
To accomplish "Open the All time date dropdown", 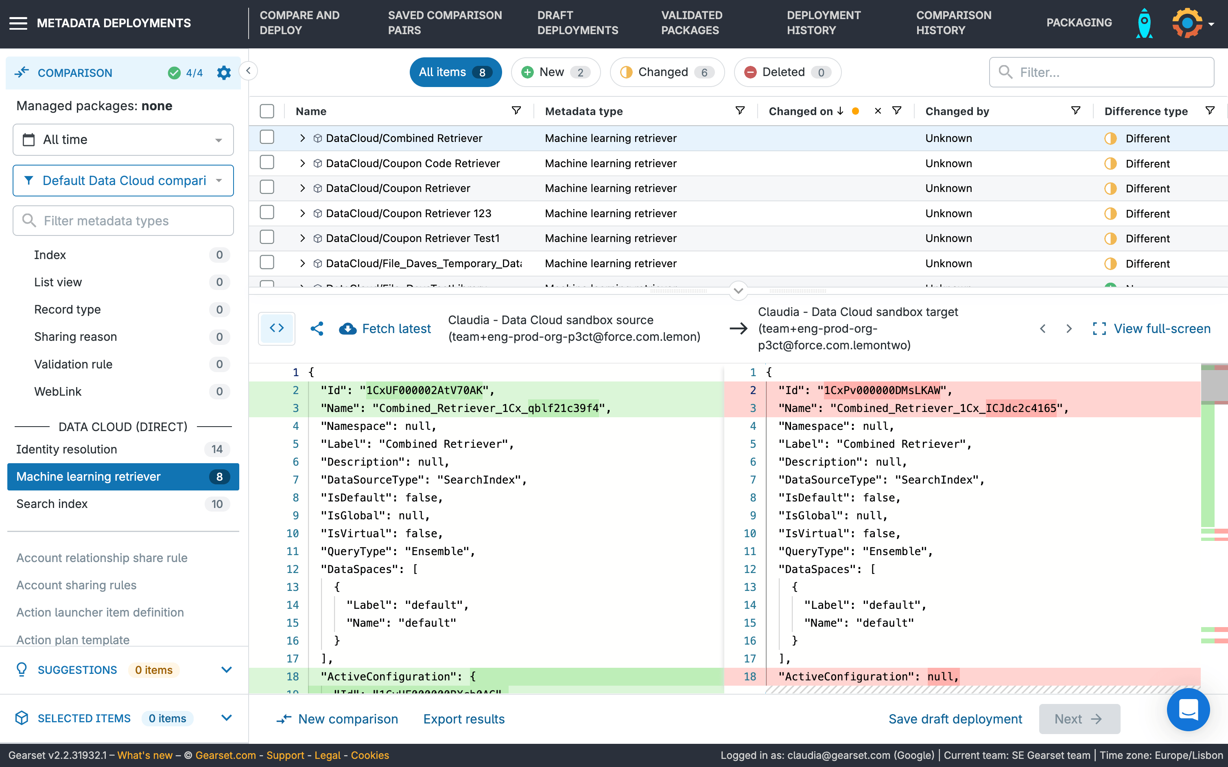I will pos(123,139).
